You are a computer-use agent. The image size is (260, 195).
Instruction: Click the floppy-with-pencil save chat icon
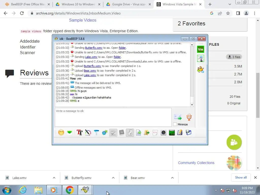tap(180, 133)
